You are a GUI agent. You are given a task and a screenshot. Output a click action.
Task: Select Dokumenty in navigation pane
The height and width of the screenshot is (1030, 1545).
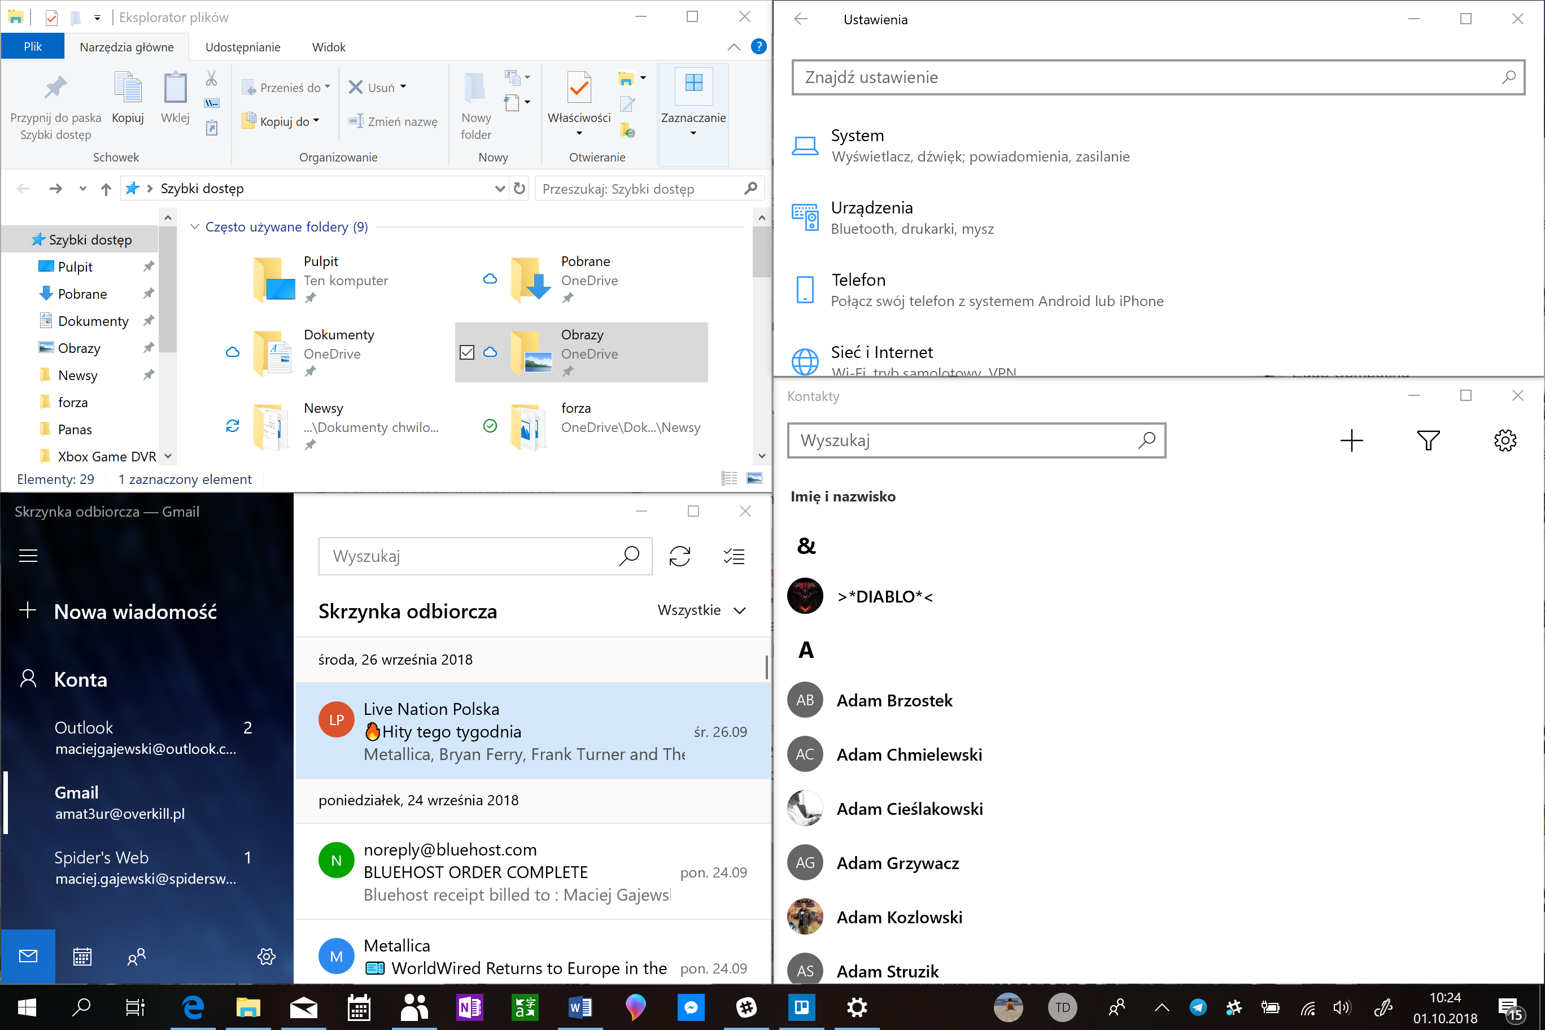(x=93, y=321)
